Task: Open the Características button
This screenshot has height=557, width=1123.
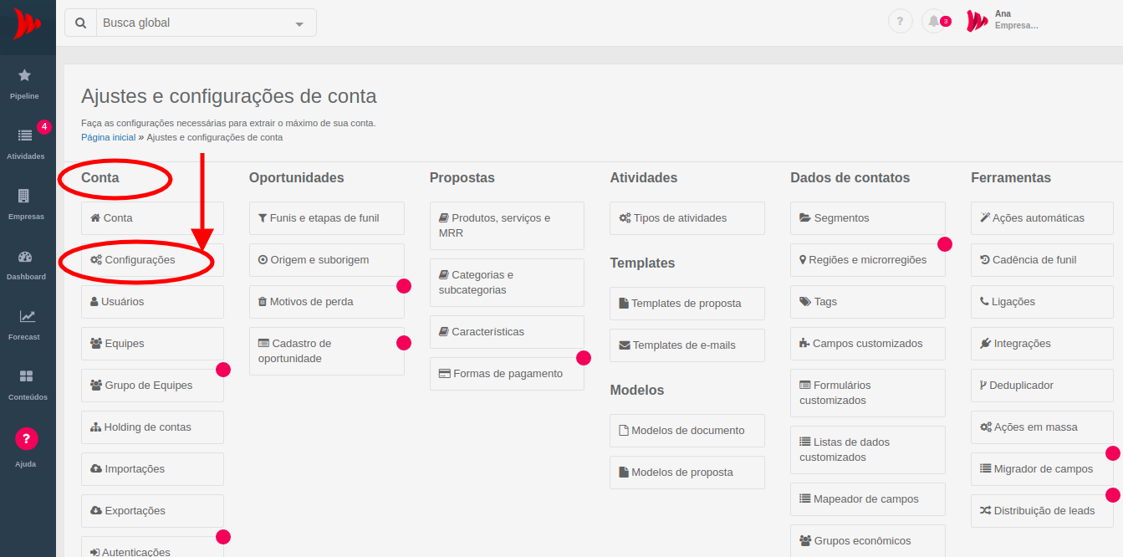Action: point(507,332)
